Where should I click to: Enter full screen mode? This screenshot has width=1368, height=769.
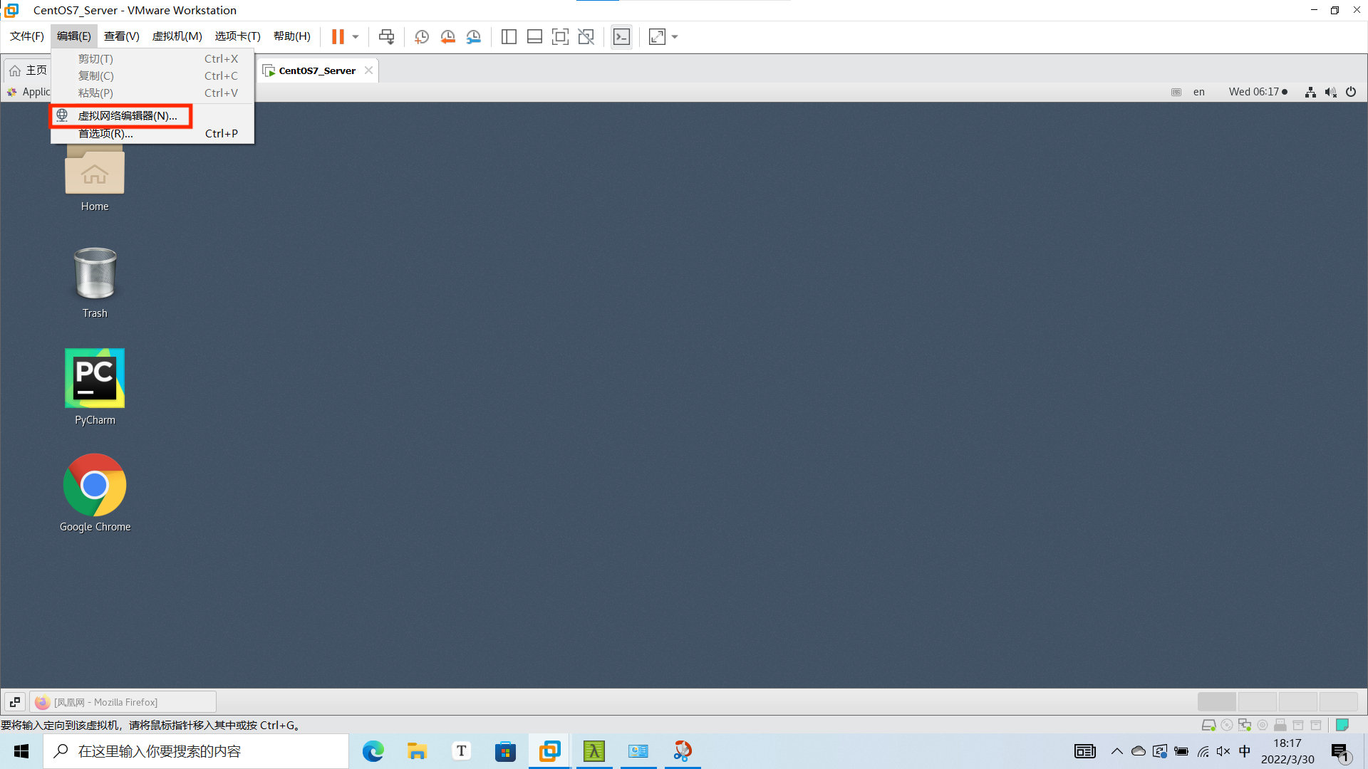point(561,36)
